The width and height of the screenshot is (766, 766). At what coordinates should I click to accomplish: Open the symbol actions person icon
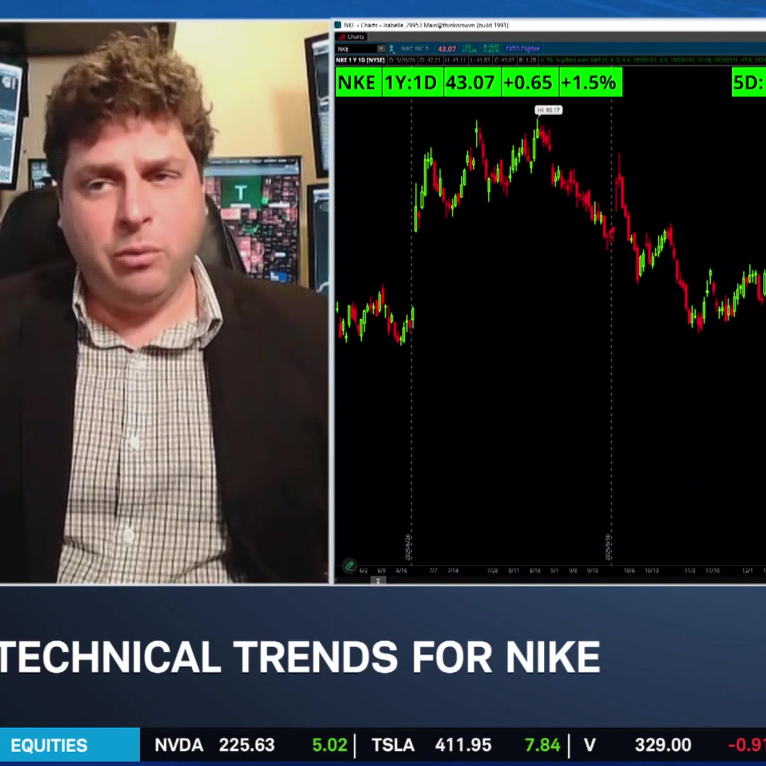(x=391, y=49)
